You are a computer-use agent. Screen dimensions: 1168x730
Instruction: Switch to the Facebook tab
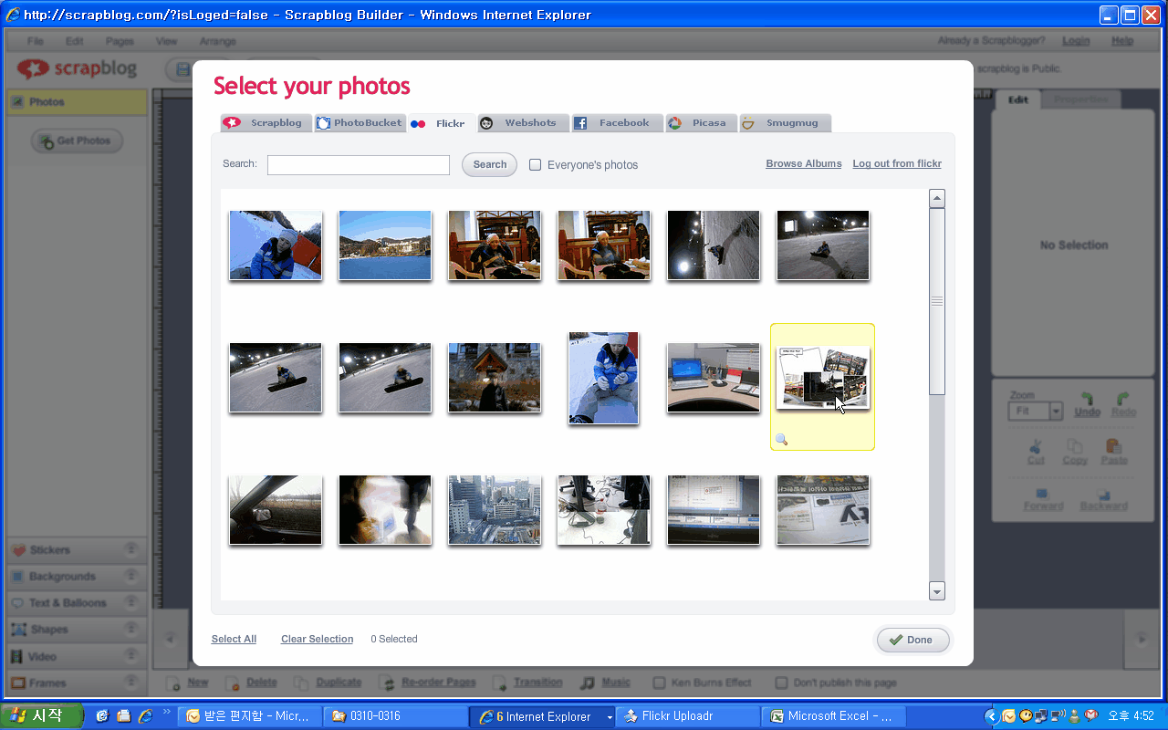[617, 123]
